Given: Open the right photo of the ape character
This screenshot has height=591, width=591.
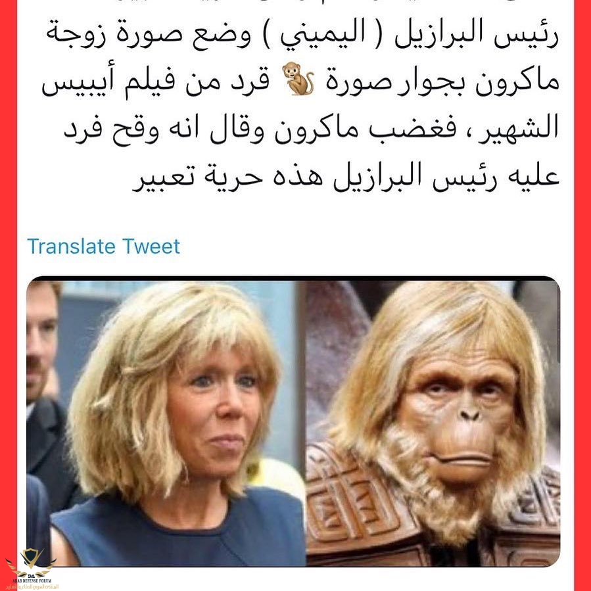Looking at the screenshot, I should coord(433,423).
